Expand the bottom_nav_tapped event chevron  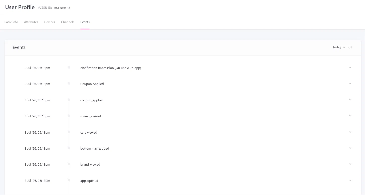point(350,148)
